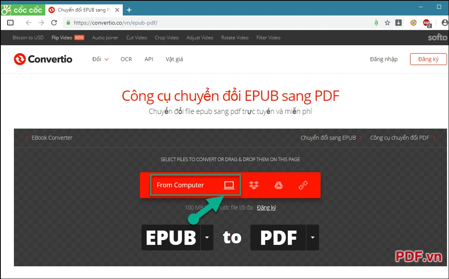449x279 pixels.
Task: Click the Cốc Cốc browser logo button
Action: click(23, 10)
